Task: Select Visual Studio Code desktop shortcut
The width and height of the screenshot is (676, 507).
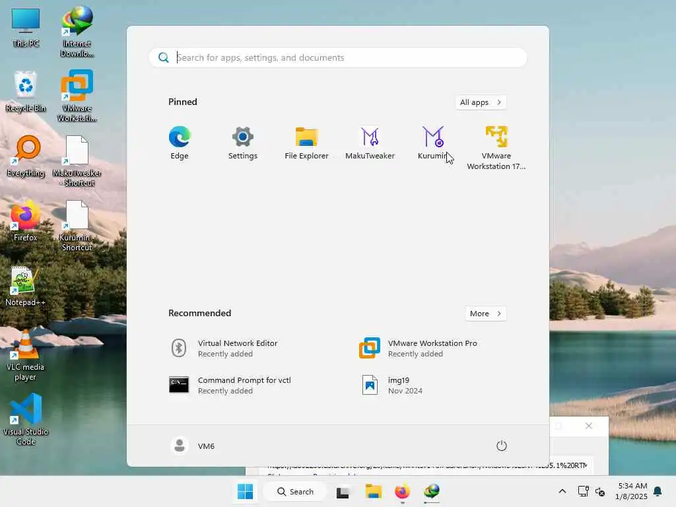Action: pos(26,419)
